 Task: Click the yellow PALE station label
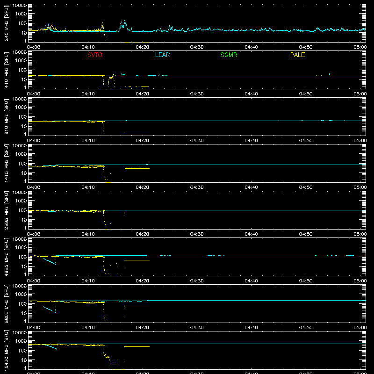[x=297, y=55]
